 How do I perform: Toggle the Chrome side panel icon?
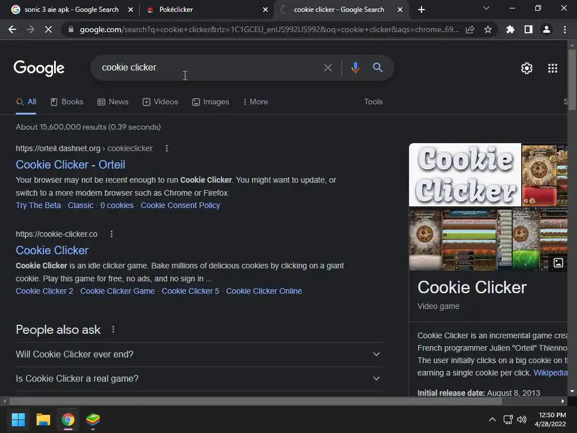(x=529, y=29)
